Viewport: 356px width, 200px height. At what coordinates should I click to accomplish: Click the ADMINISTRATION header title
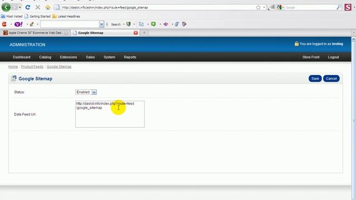click(x=27, y=44)
